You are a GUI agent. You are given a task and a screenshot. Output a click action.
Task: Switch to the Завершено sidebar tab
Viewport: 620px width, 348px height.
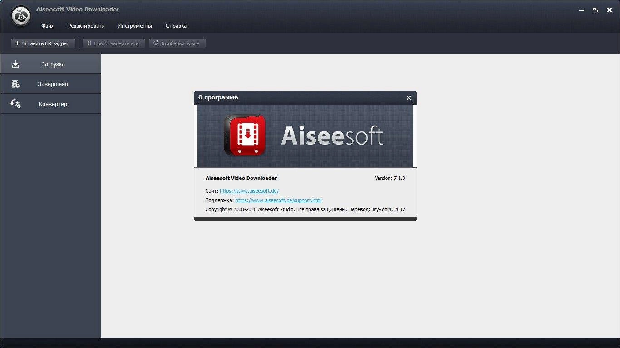click(50, 84)
